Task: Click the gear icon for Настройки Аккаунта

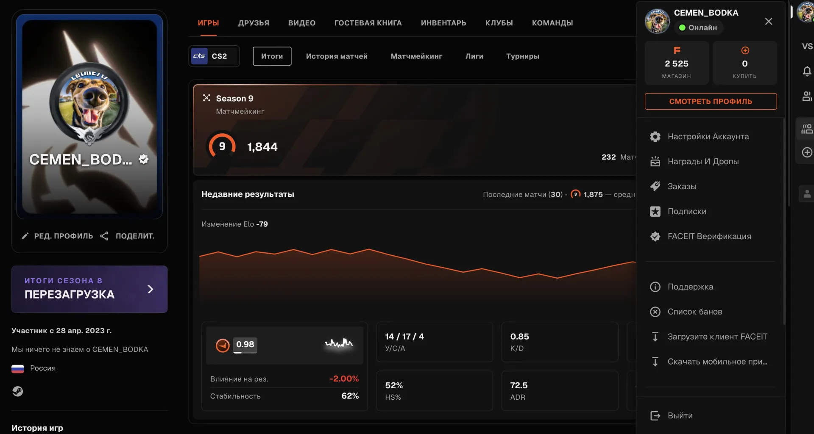Action: [655, 136]
